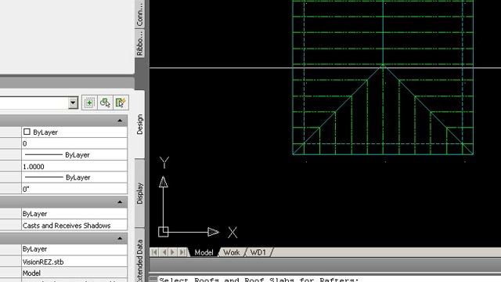The width and height of the screenshot is (501, 282).
Task: Click the ByLayer value under 1.0000
Action: click(74, 178)
